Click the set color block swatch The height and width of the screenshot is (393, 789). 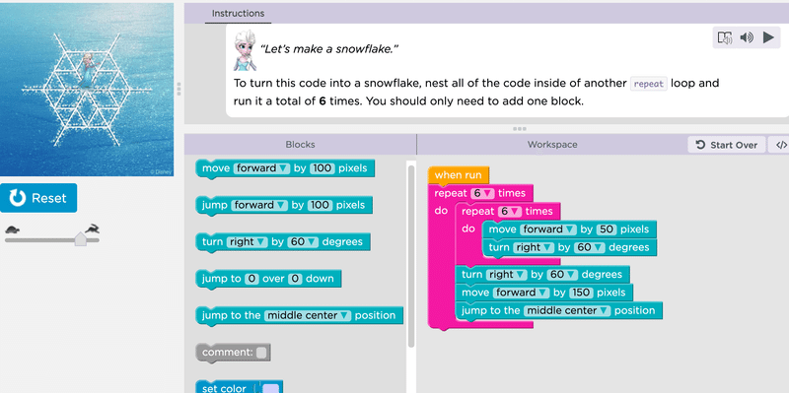(x=271, y=388)
